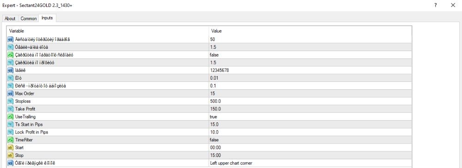Select the magic number 12345678 value
Screen dimensions: 462x168
pos(310,70)
